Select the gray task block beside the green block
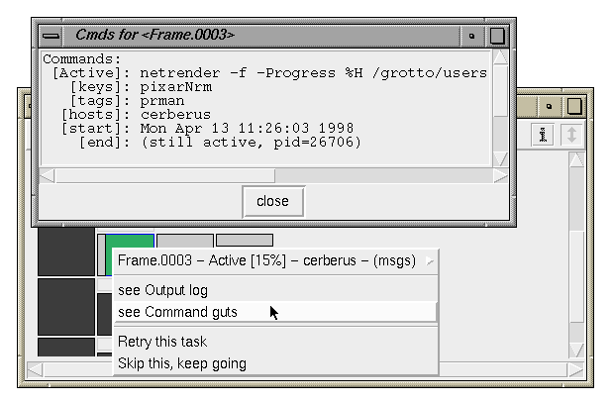This screenshot has width=612, height=404. (x=185, y=241)
